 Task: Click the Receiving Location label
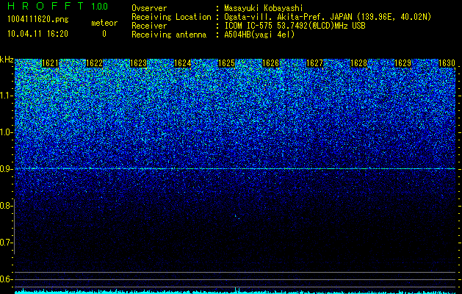tap(171, 17)
